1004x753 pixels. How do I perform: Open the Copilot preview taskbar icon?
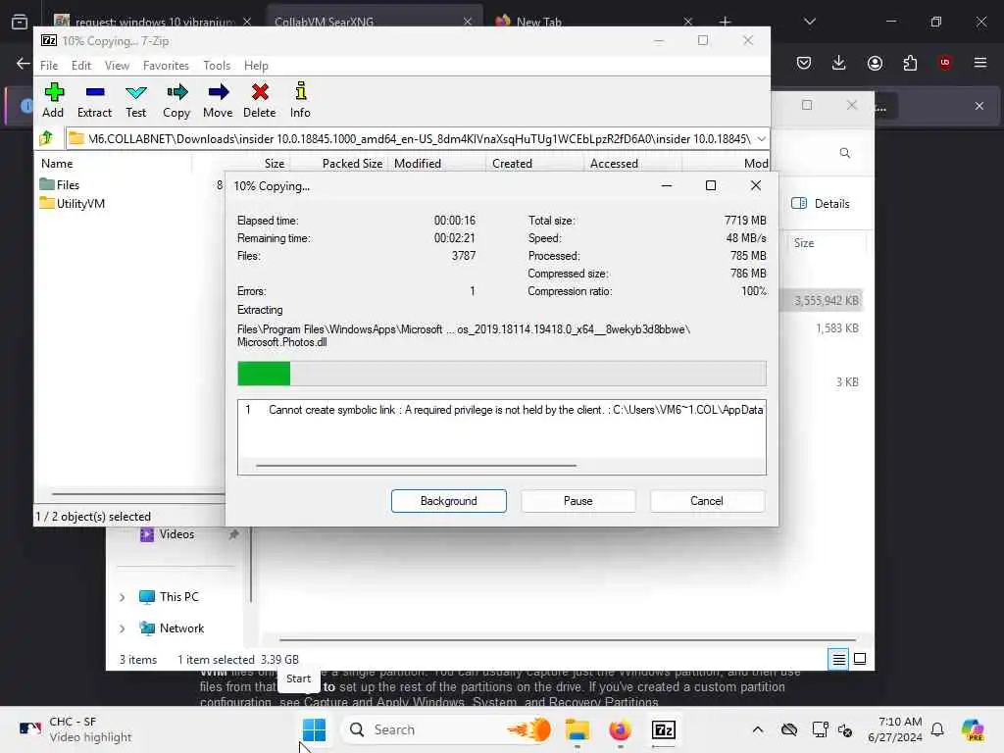coord(973,729)
